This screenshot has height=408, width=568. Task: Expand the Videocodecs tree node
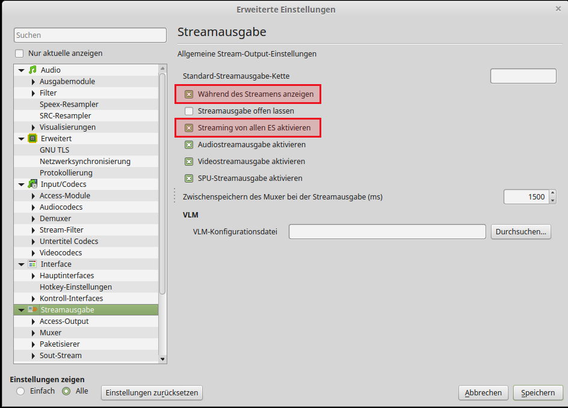pyautogui.click(x=34, y=253)
